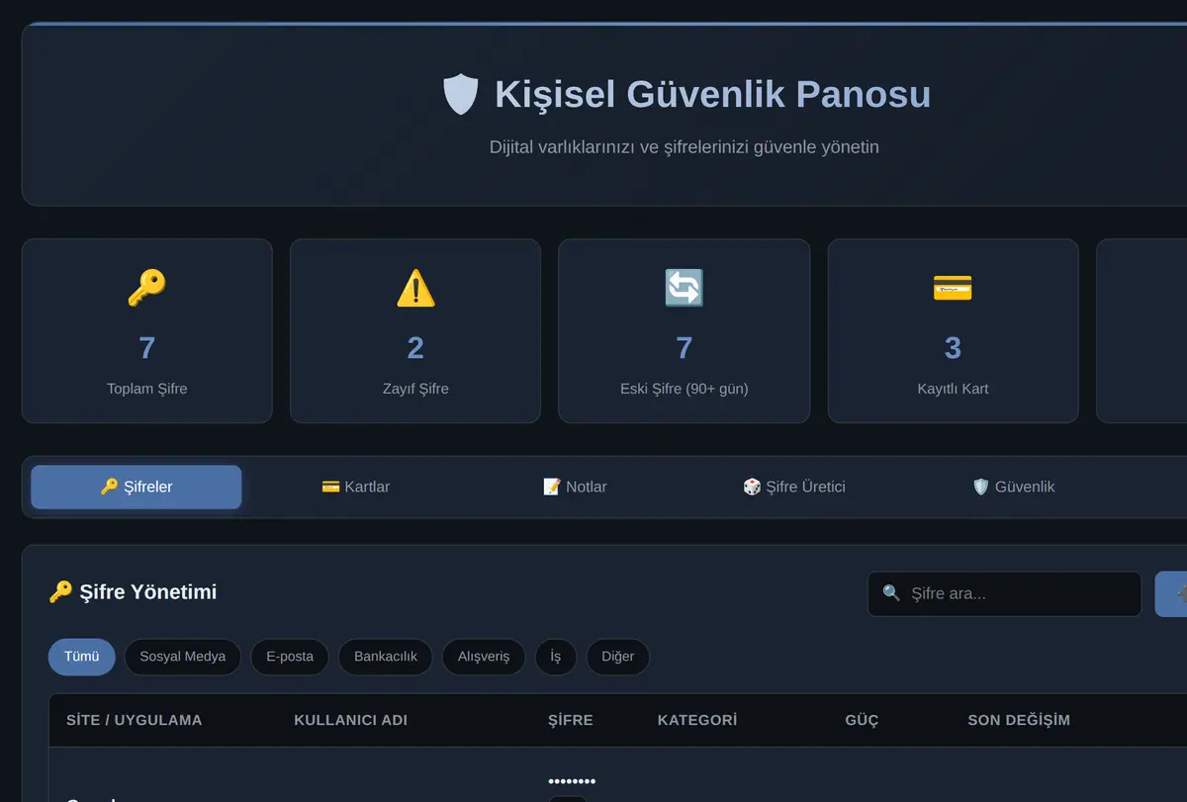Screen dimensions: 1187x802
Task: Click the Eski Şifre (90+ gün) label
Action: (684, 389)
